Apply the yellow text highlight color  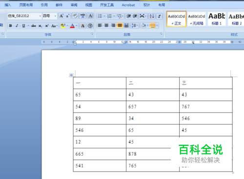coord(63,26)
